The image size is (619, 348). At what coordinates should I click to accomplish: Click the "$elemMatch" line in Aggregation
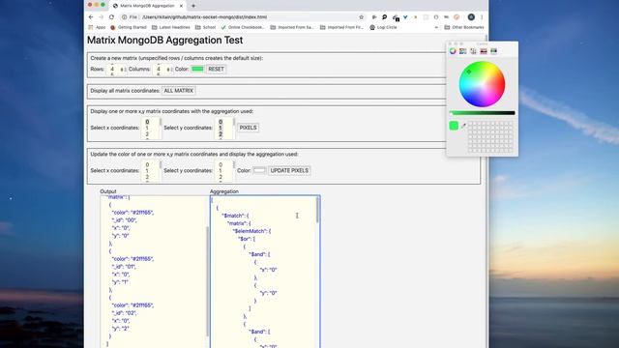[251, 231]
